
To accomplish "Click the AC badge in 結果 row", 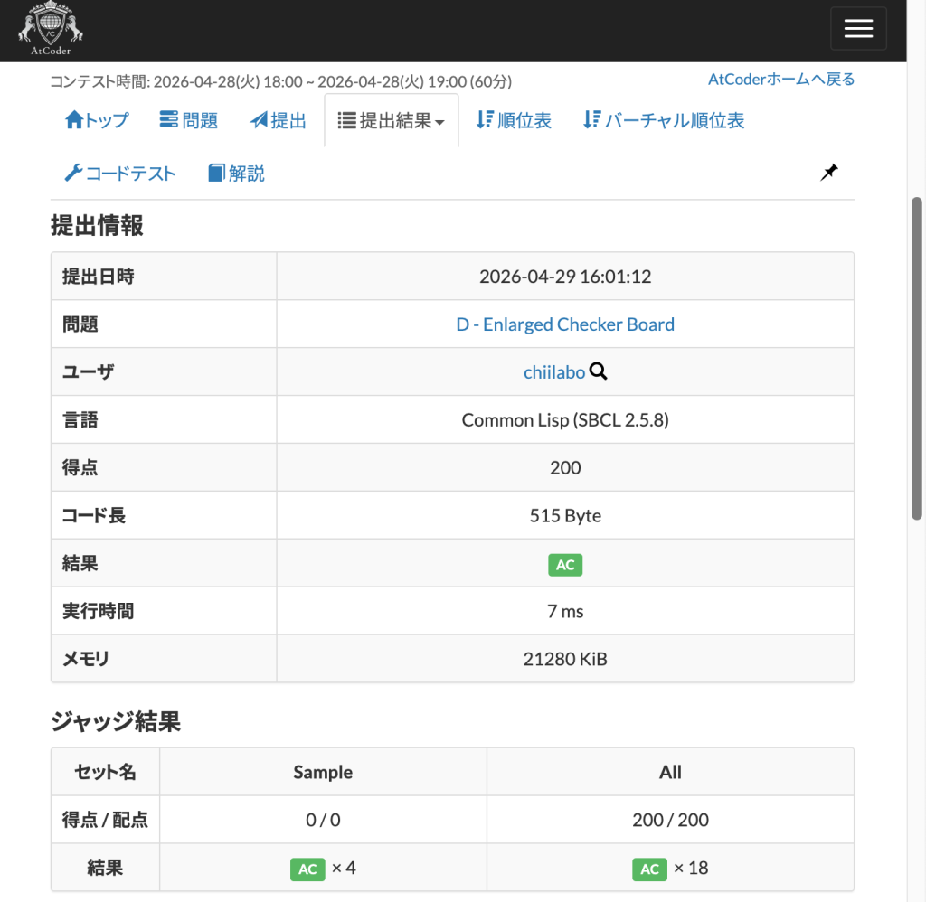I will click(565, 565).
